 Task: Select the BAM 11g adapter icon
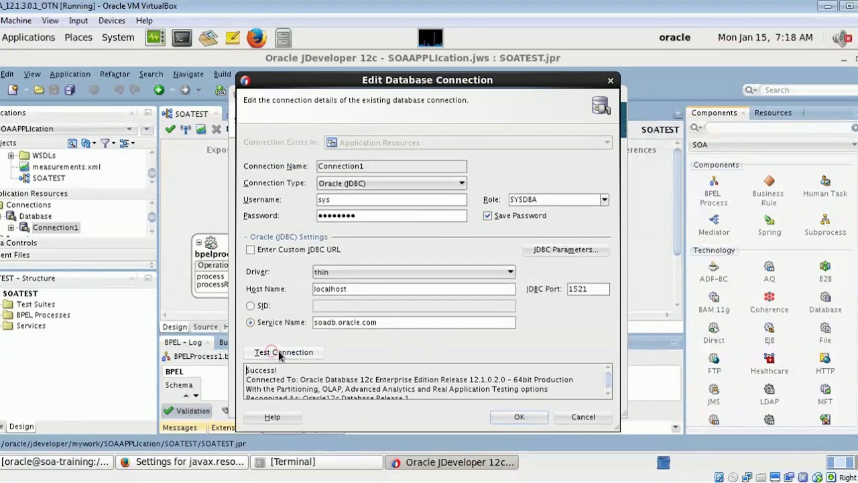(713, 297)
